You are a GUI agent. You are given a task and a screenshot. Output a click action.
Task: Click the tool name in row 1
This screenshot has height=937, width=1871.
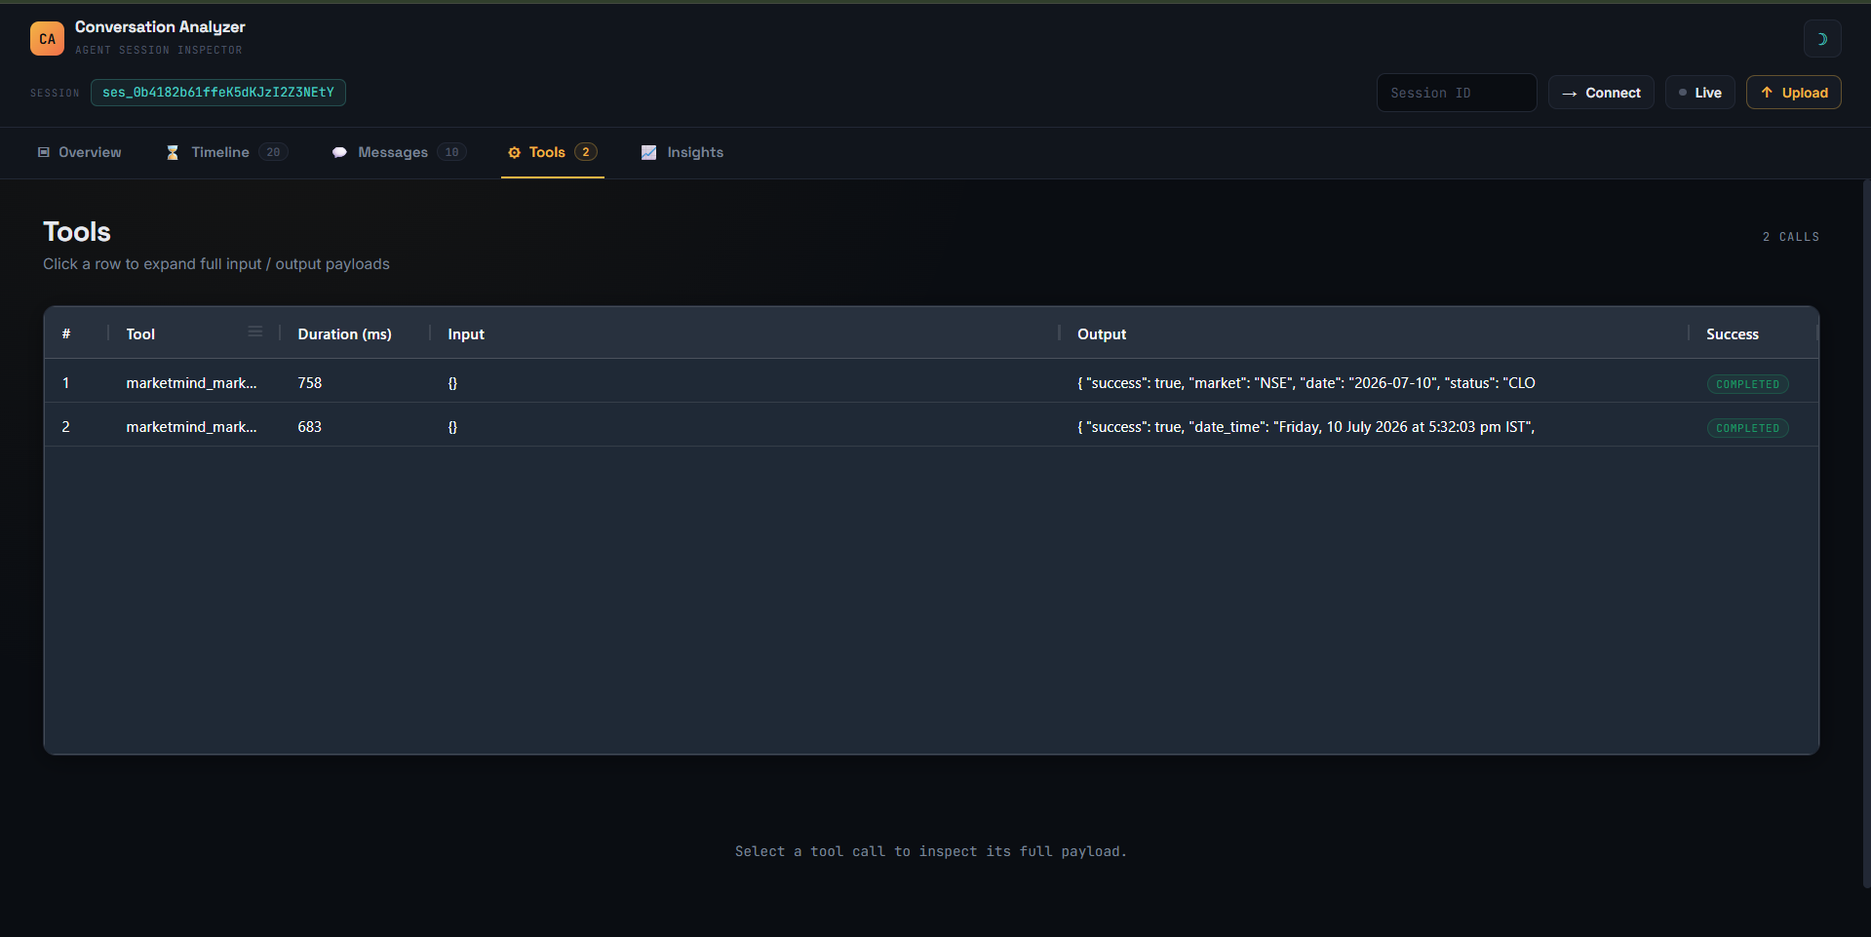pos(191,383)
